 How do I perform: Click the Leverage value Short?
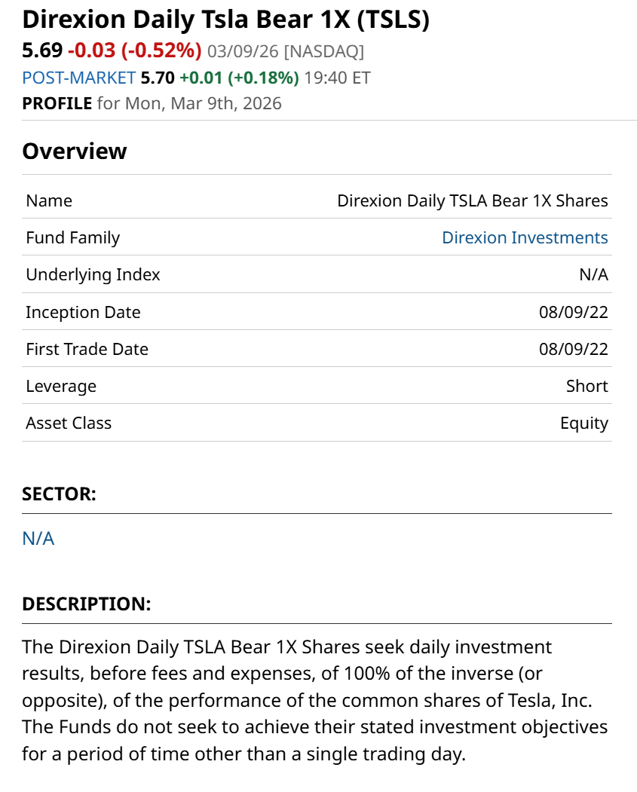[x=586, y=386]
